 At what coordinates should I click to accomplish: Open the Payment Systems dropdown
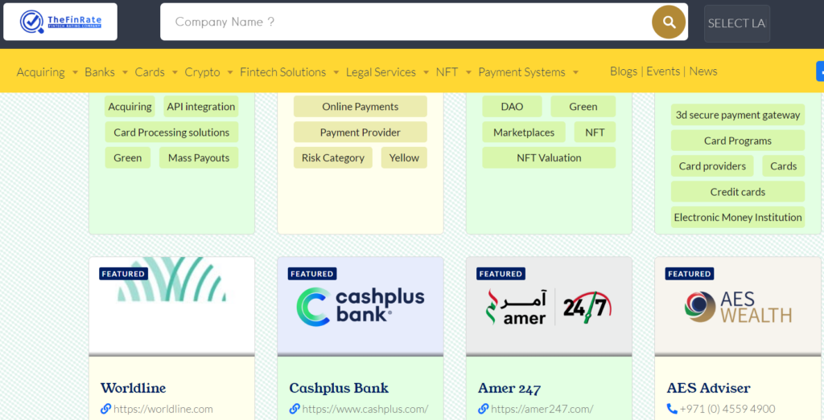(x=528, y=72)
